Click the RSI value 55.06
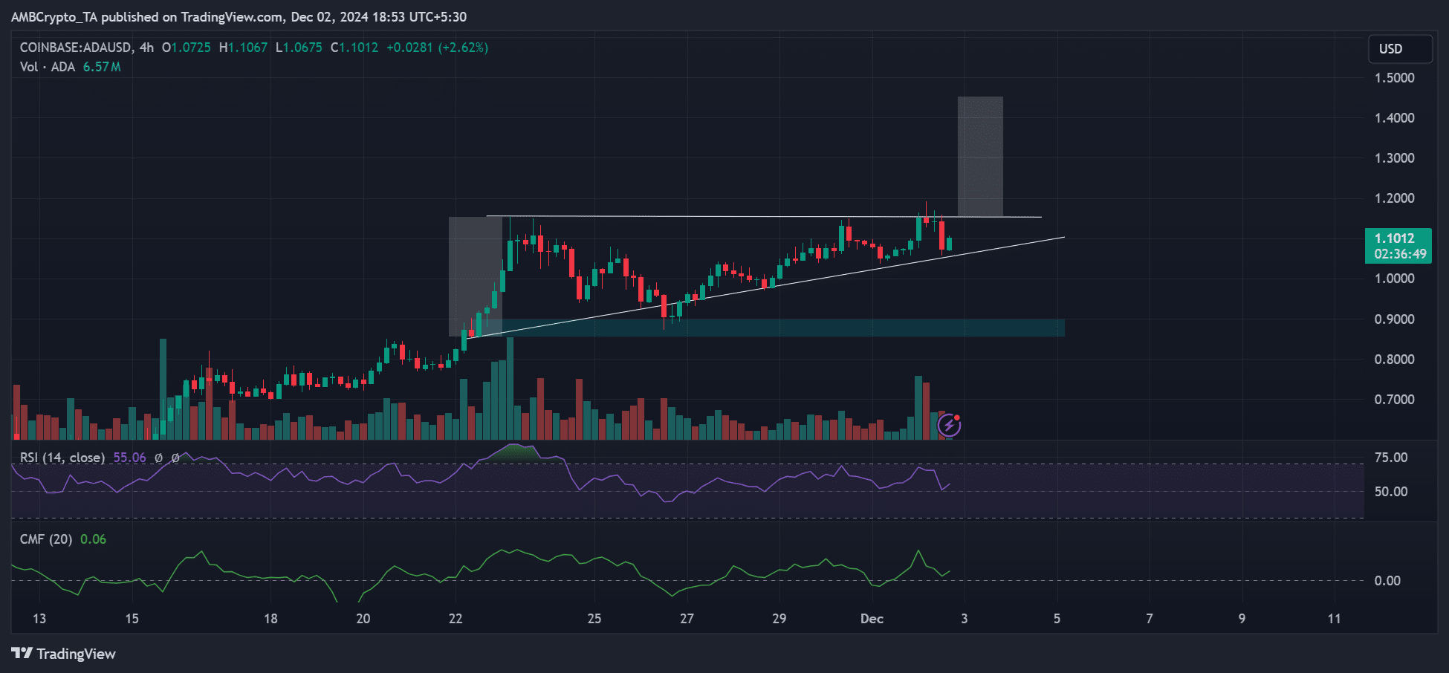Screen dimensions: 1449x673 (129, 458)
